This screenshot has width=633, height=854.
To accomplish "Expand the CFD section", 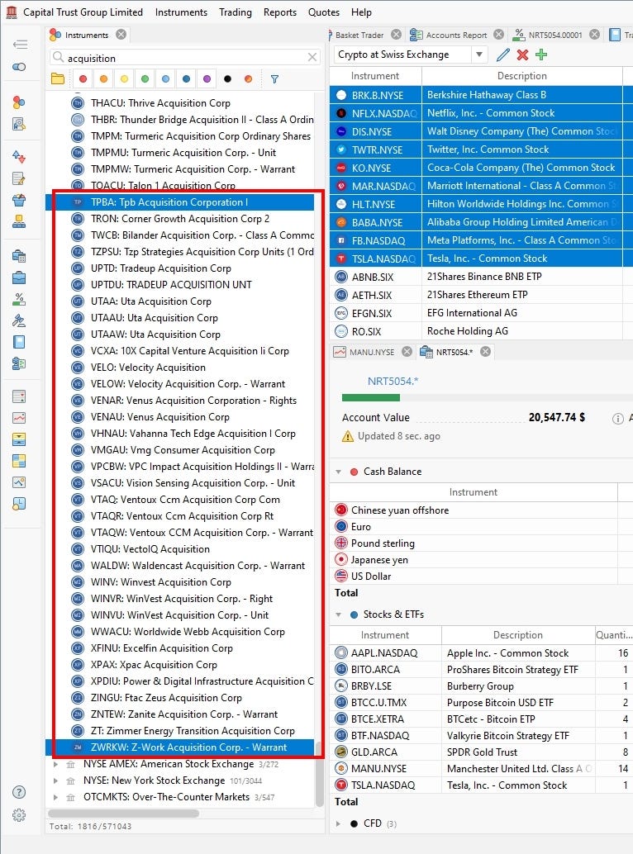I will pyautogui.click(x=338, y=823).
